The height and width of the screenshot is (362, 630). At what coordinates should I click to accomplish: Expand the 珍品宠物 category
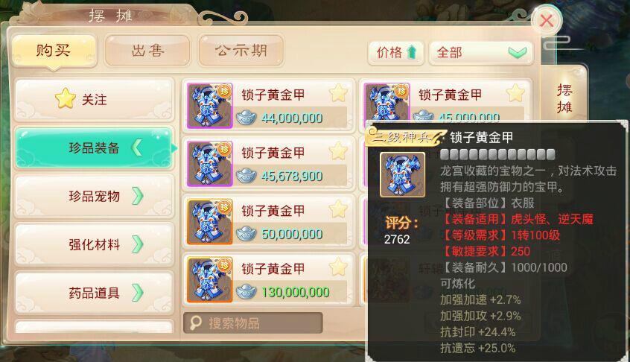pyautogui.click(x=95, y=196)
